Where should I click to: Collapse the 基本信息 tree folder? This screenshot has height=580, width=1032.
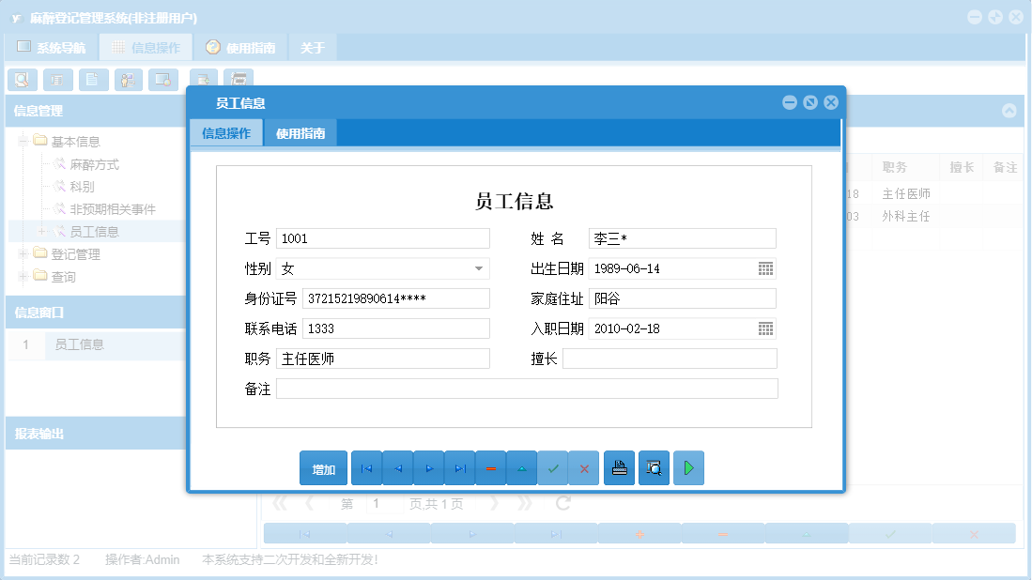[x=21, y=140]
